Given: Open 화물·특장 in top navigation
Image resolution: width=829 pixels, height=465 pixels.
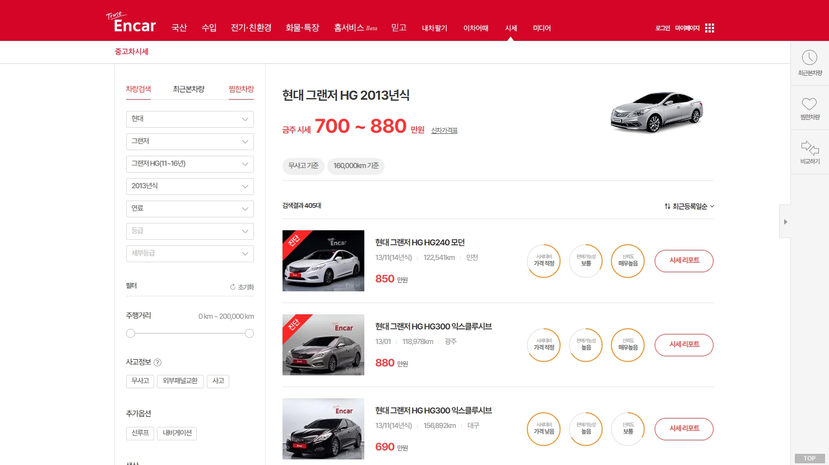Looking at the screenshot, I should coord(303,28).
